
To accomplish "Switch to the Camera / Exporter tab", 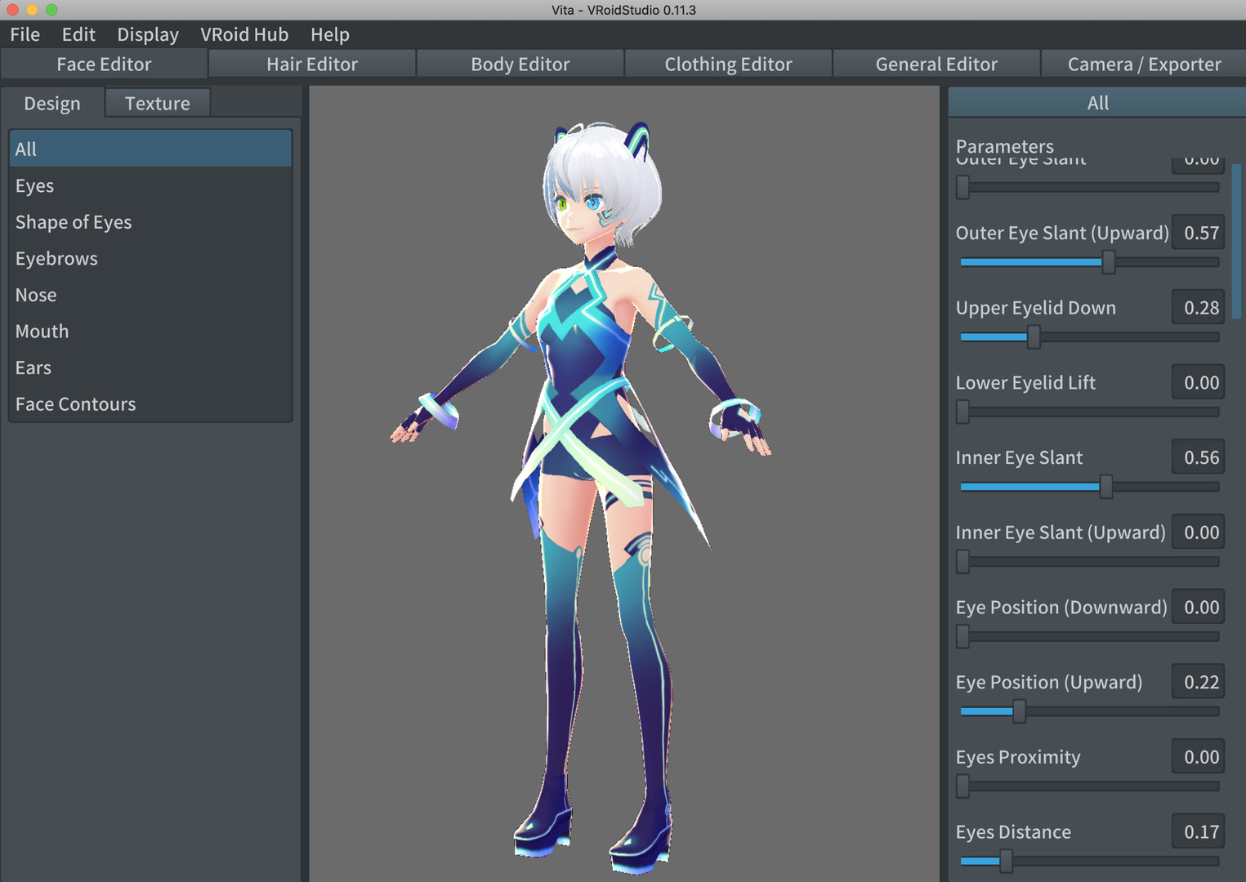I will 1141,64.
